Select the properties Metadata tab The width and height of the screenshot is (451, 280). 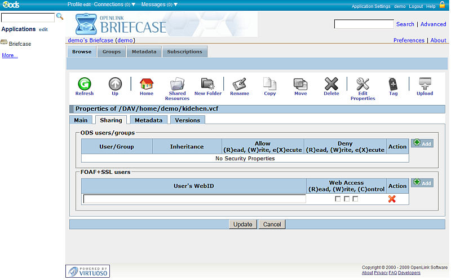[149, 120]
